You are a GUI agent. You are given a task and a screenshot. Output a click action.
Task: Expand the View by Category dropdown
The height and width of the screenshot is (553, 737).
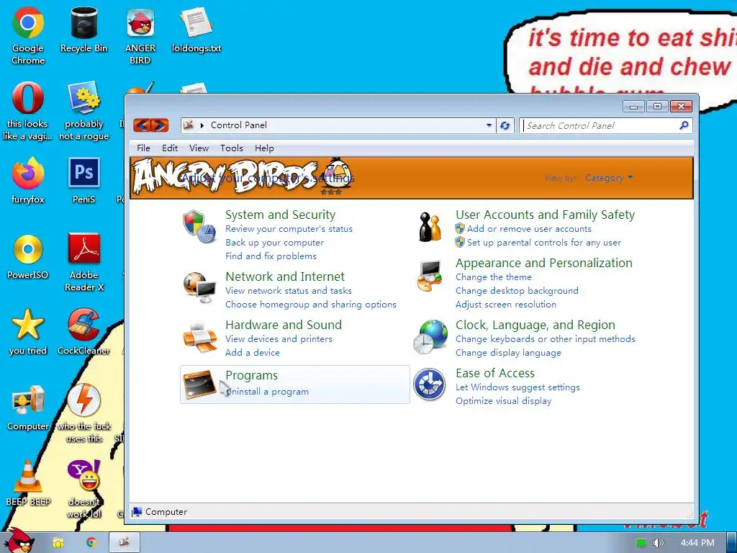[609, 178]
